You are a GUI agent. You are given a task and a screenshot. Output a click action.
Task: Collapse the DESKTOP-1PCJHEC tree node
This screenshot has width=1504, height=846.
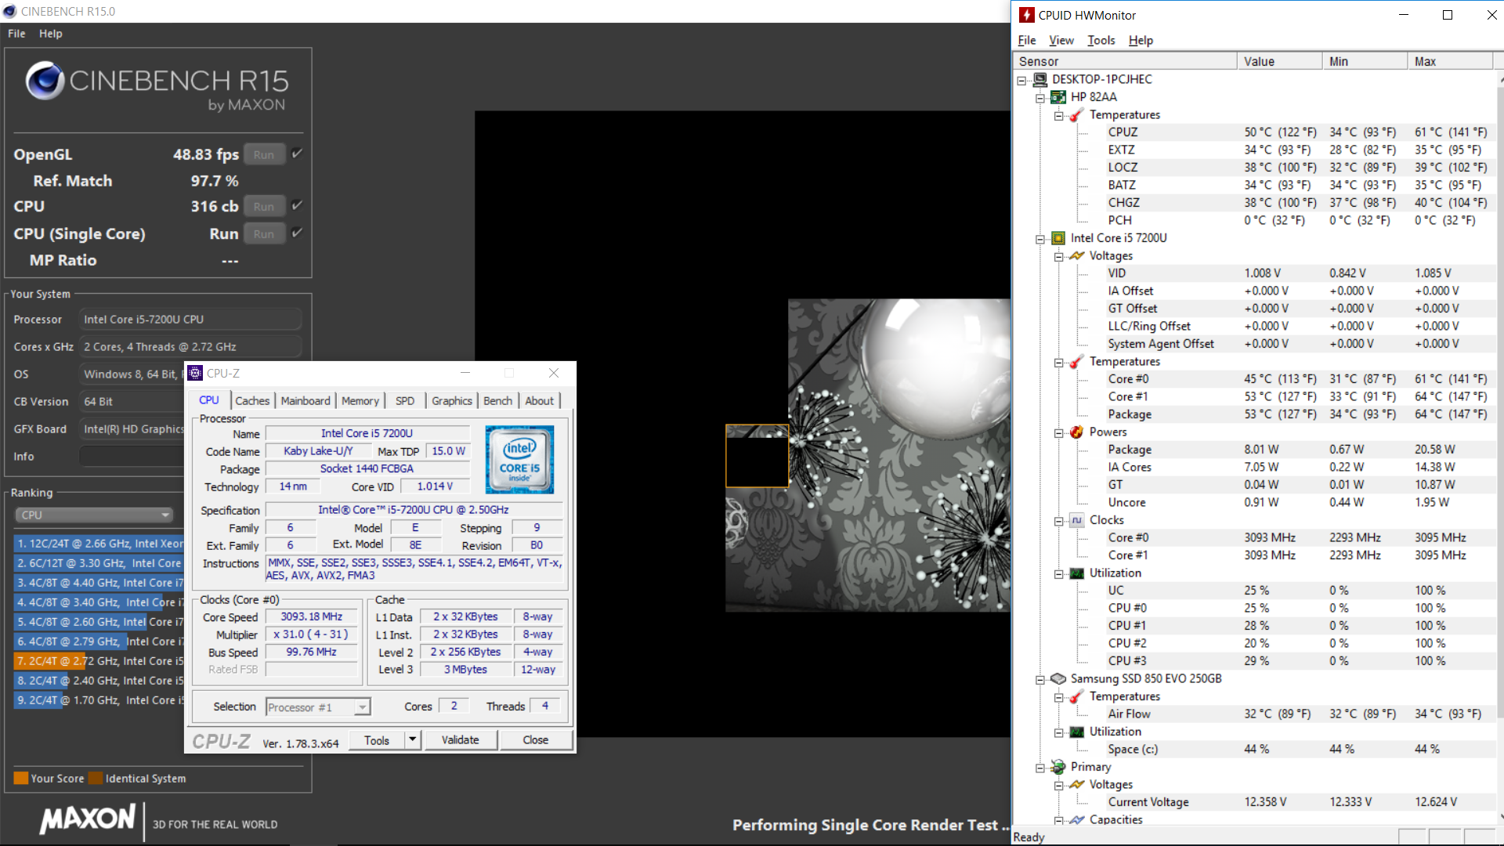pos(1021,80)
